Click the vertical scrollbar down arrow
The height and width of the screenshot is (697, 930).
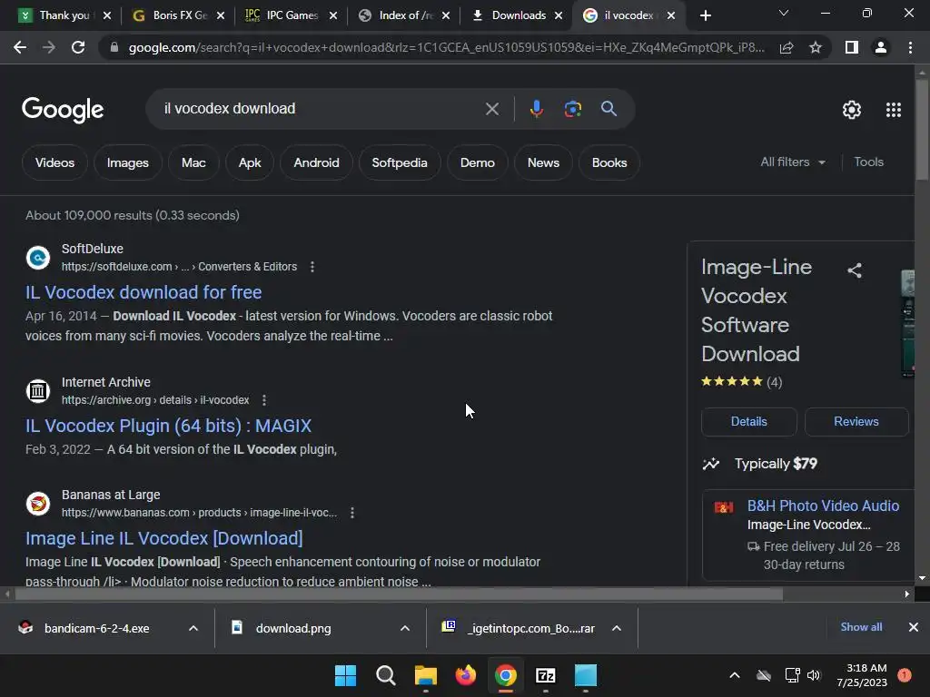(x=922, y=578)
